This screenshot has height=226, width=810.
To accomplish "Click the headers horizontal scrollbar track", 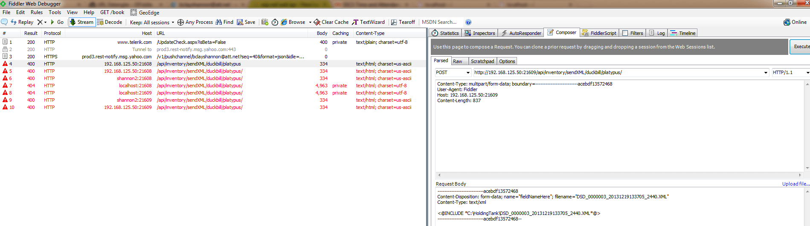I will pyautogui.click(x=619, y=175).
